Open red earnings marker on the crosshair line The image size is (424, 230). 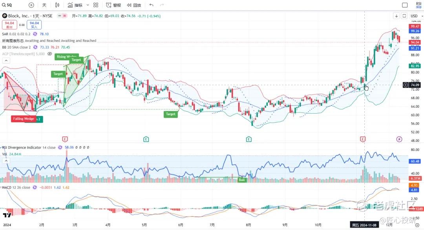363,139
